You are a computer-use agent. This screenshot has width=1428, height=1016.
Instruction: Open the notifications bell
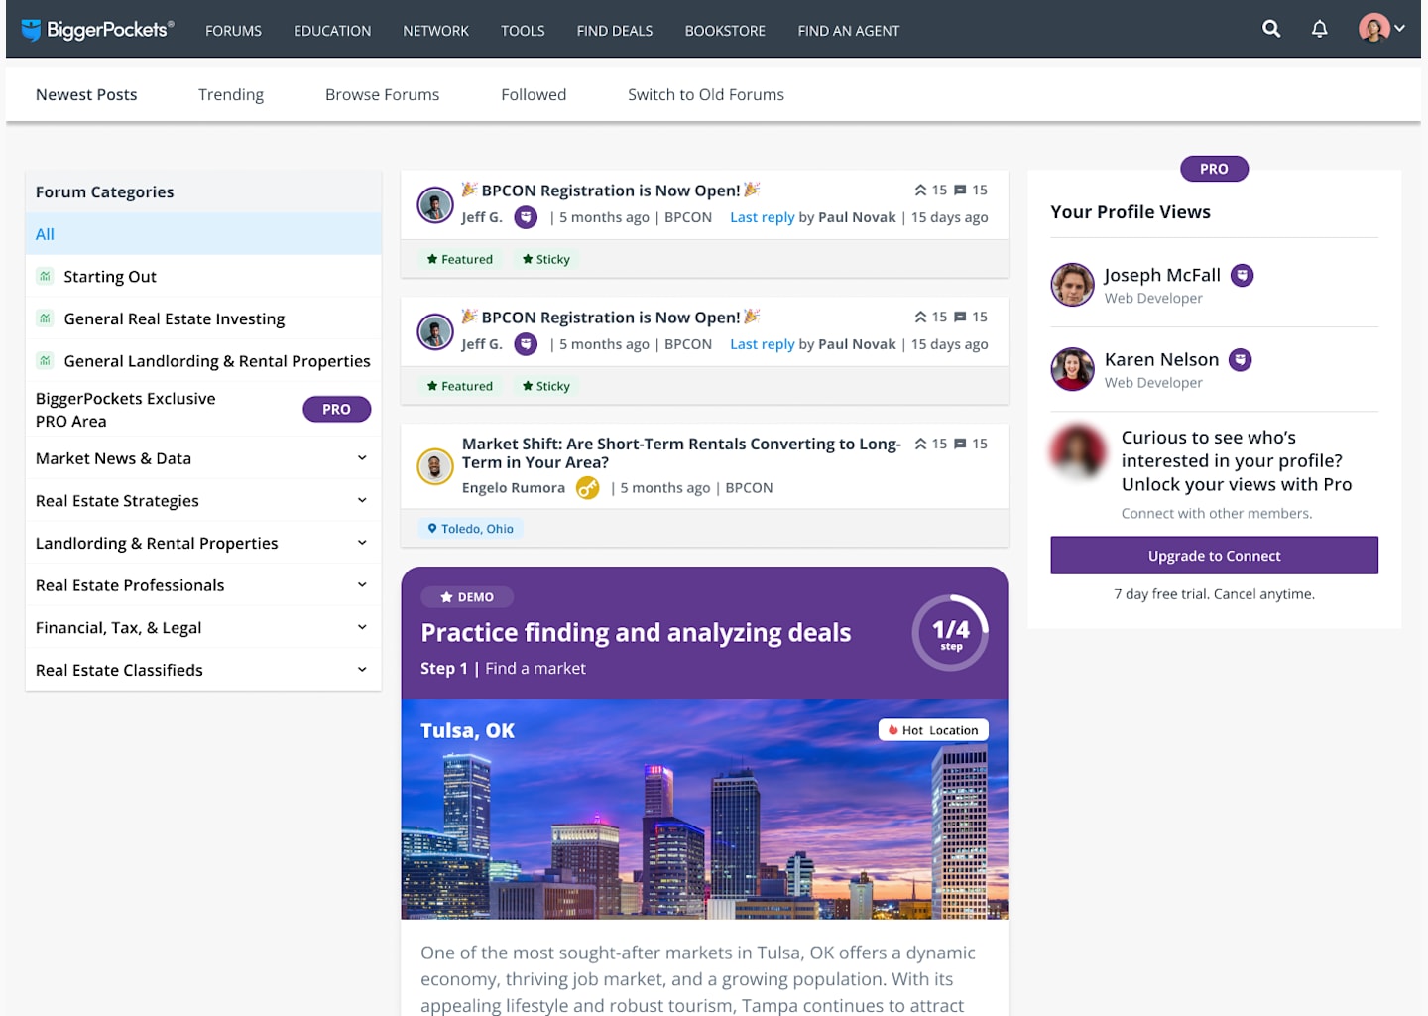click(1319, 29)
